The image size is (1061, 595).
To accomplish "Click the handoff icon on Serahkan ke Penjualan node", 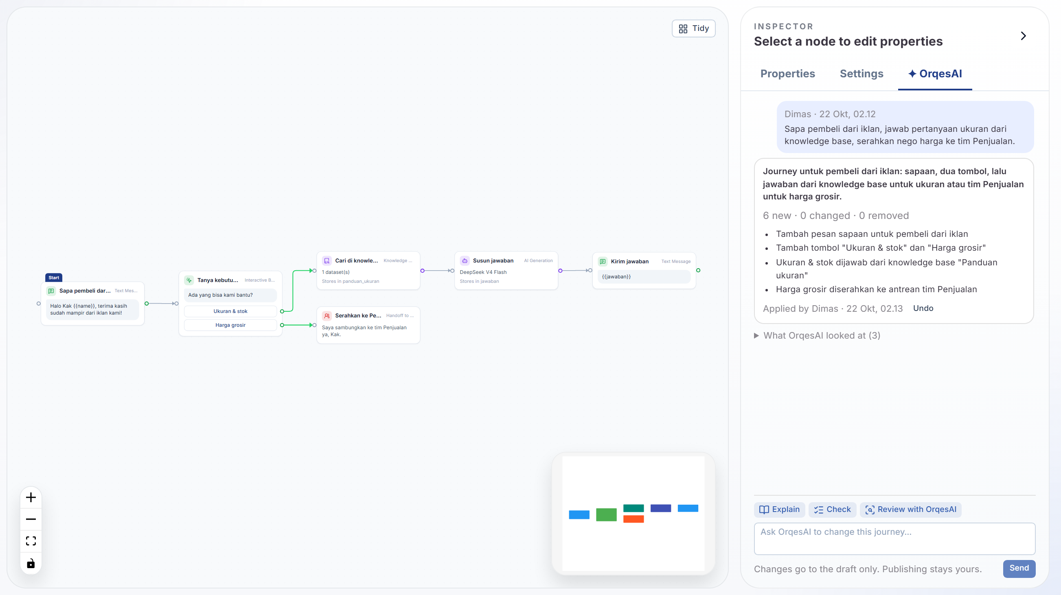I will (x=327, y=316).
